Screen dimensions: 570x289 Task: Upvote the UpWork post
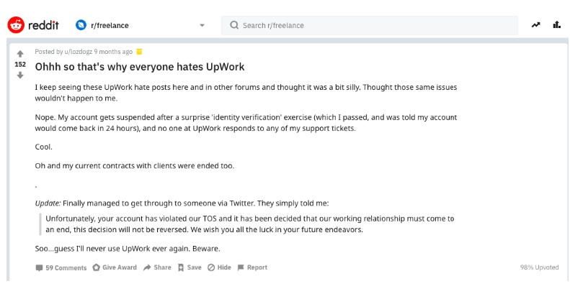point(20,54)
